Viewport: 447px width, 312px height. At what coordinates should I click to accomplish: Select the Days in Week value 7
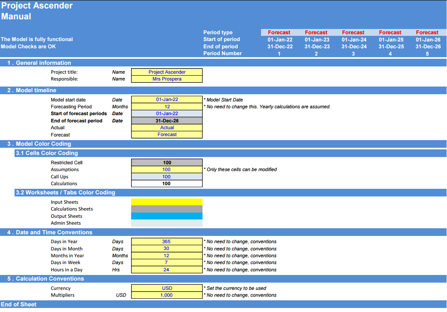167,262
